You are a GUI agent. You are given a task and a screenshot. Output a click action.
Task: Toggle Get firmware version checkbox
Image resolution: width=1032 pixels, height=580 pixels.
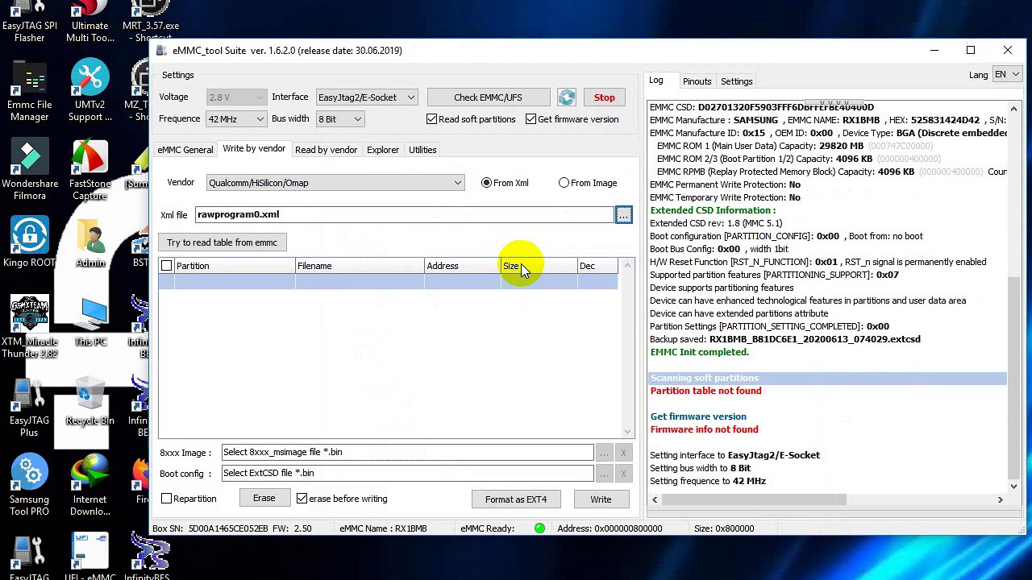click(531, 119)
